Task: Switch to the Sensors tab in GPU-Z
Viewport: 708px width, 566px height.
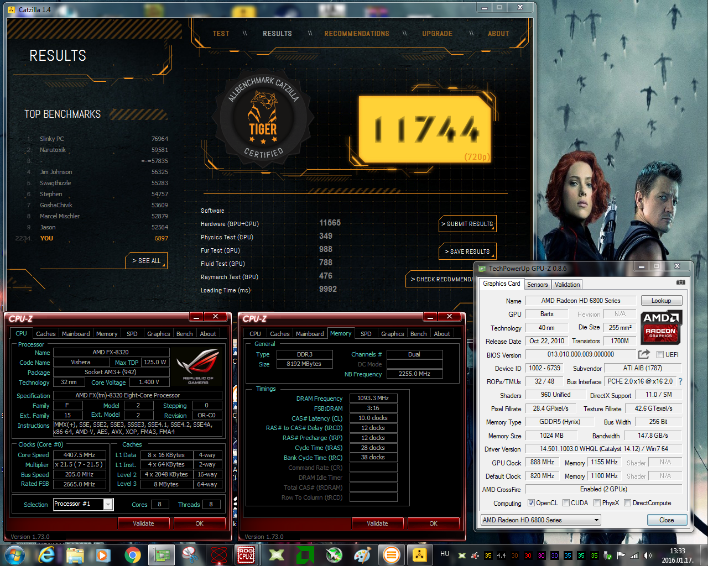Action: pyautogui.click(x=537, y=285)
